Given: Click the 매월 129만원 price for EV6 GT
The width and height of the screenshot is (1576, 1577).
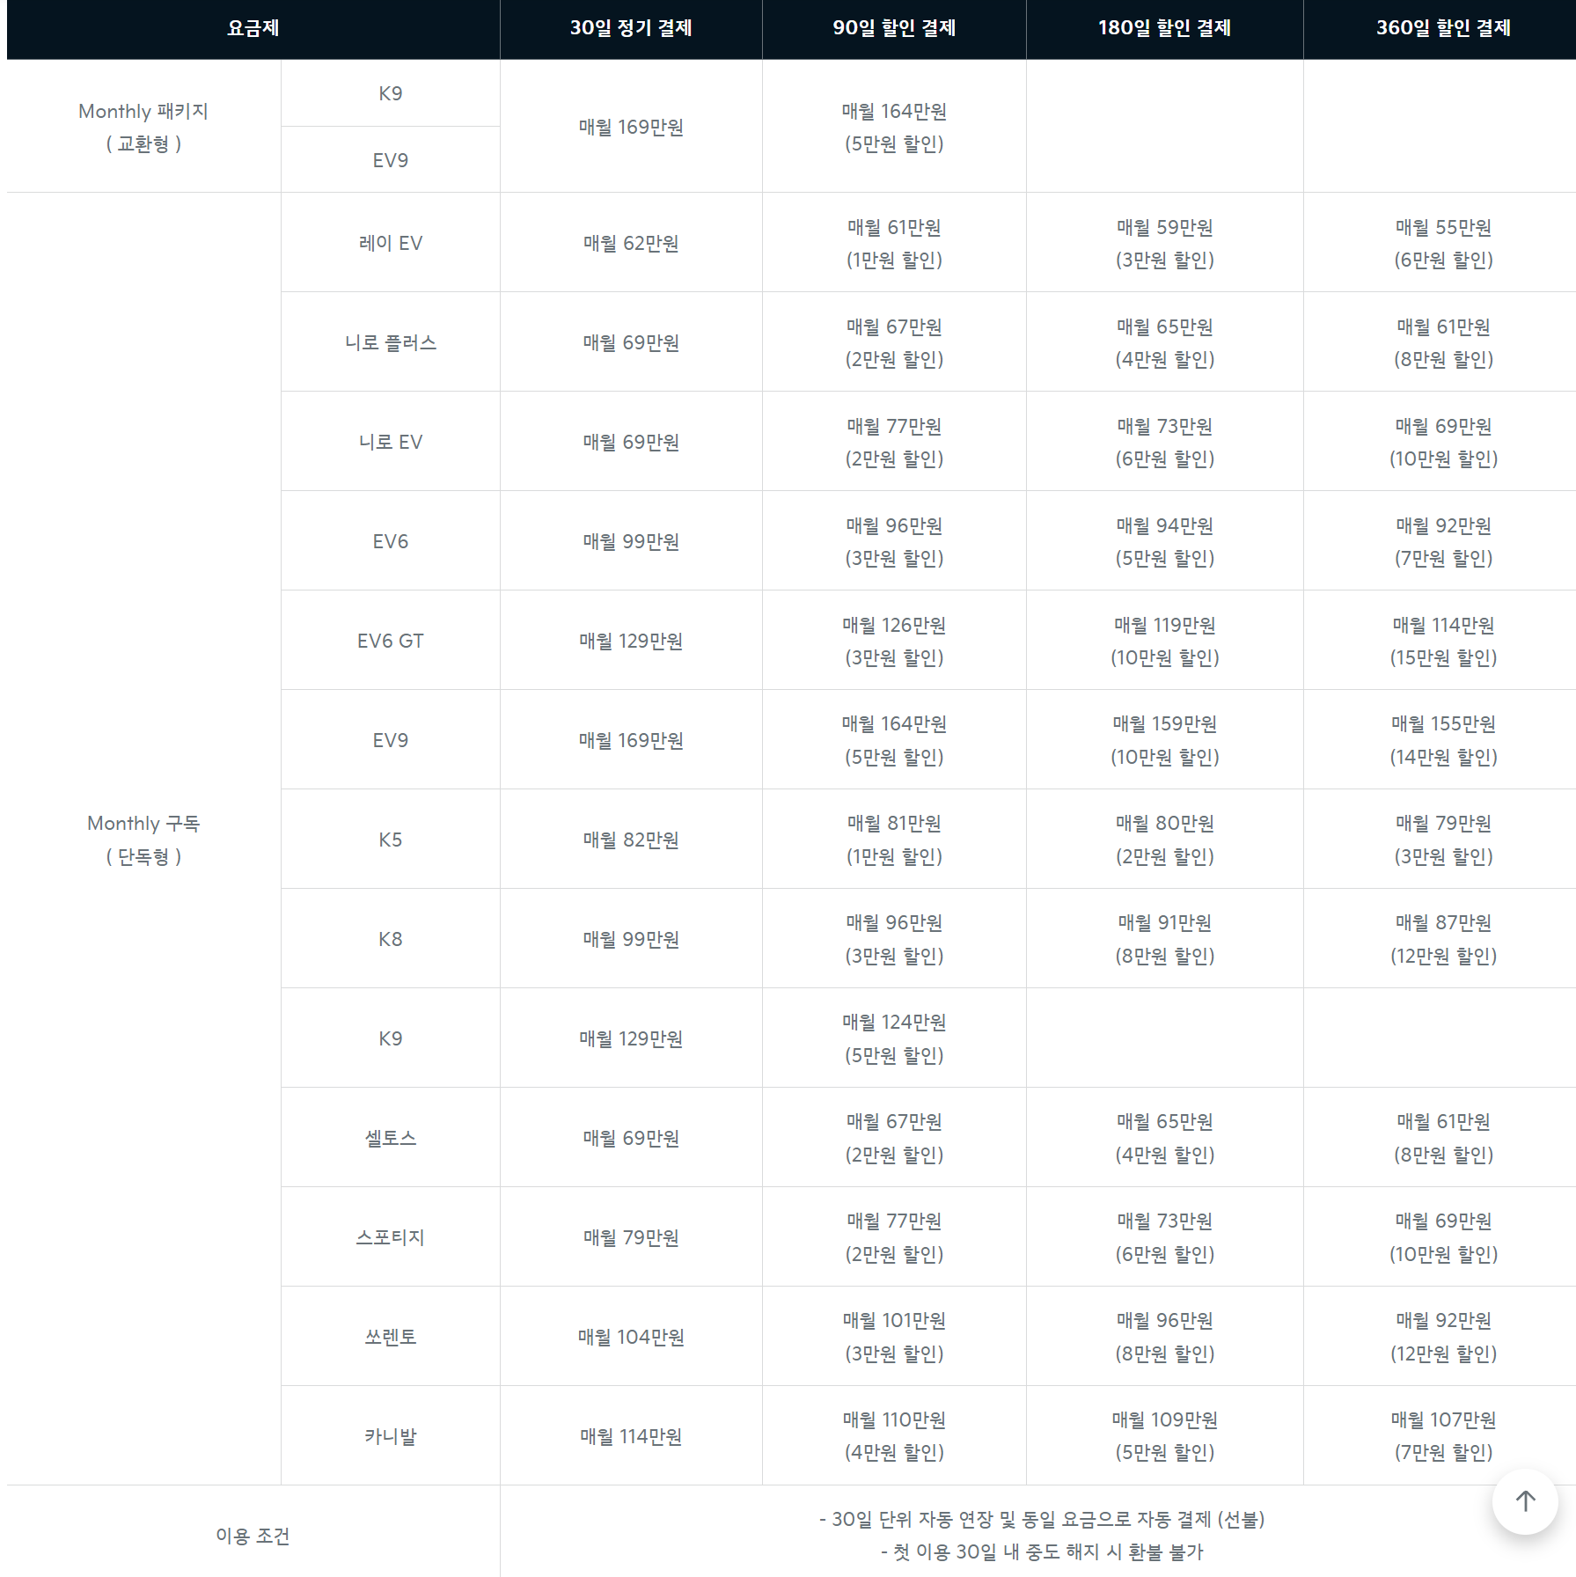Looking at the screenshot, I should tap(631, 641).
